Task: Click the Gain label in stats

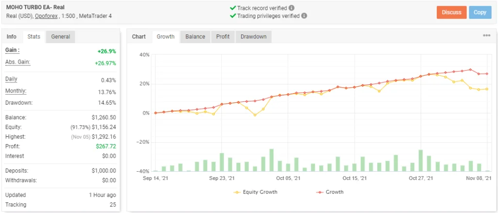Action: (13, 50)
